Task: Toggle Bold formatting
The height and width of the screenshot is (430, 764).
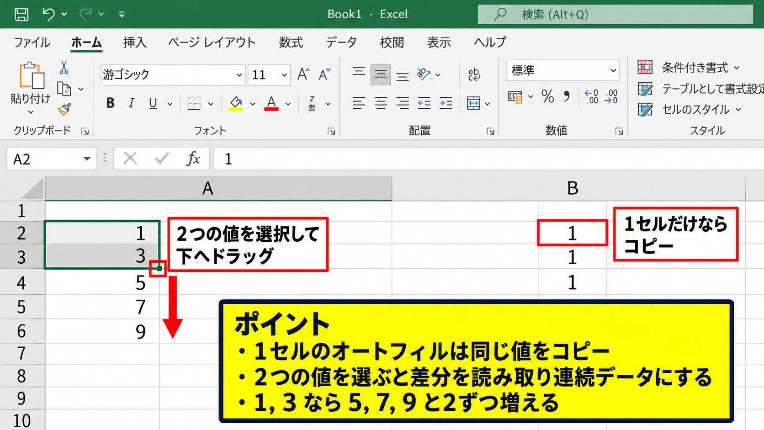Action: point(110,103)
